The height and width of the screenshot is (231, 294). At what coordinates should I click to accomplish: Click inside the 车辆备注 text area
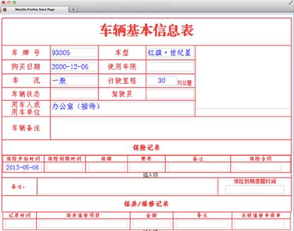tap(171, 128)
